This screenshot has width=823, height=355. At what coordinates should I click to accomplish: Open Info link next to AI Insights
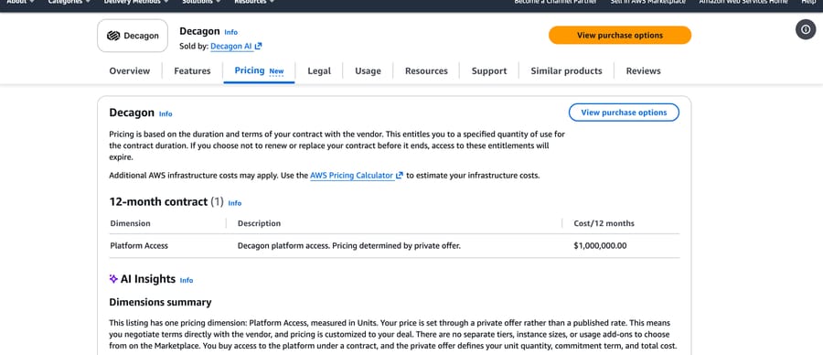point(187,280)
